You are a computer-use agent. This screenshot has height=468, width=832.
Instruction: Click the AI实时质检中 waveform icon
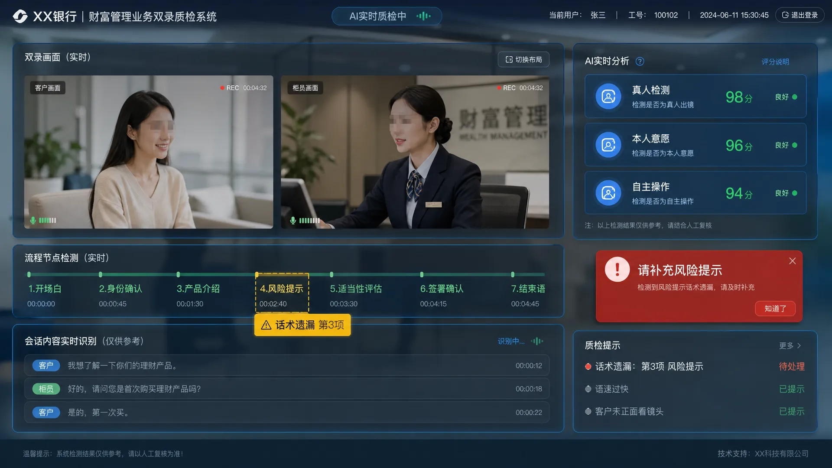tap(423, 16)
